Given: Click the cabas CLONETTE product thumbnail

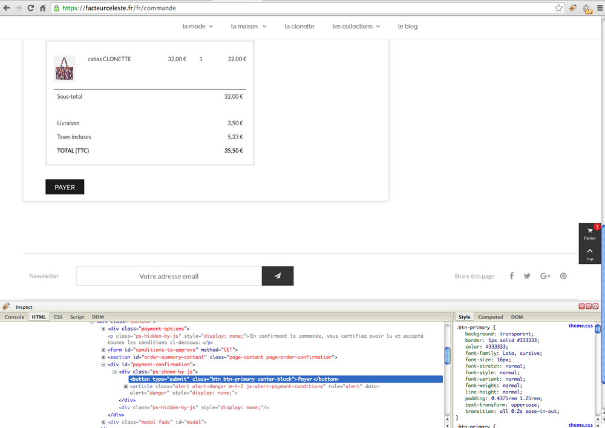Looking at the screenshot, I should (x=65, y=68).
